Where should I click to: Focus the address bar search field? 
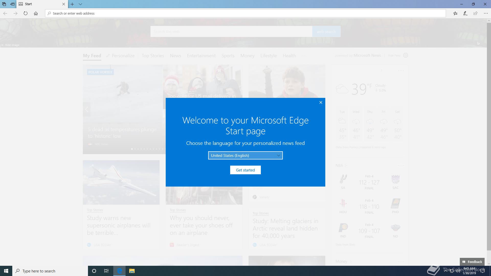tap(245, 13)
